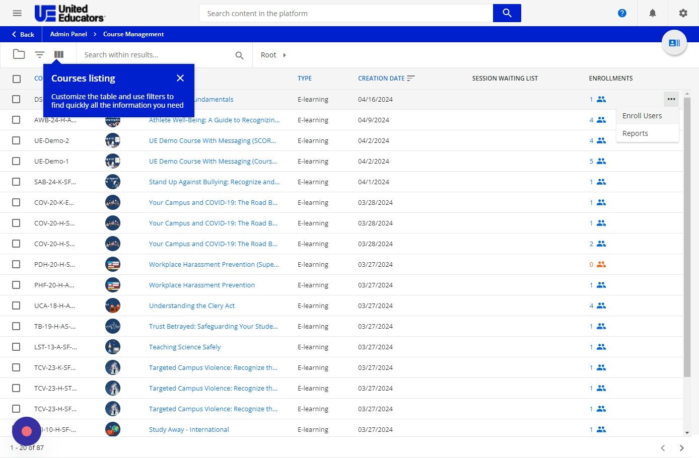Toggle the select-all header checkbox
This screenshot has width=699, height=458.
[17, 79]
